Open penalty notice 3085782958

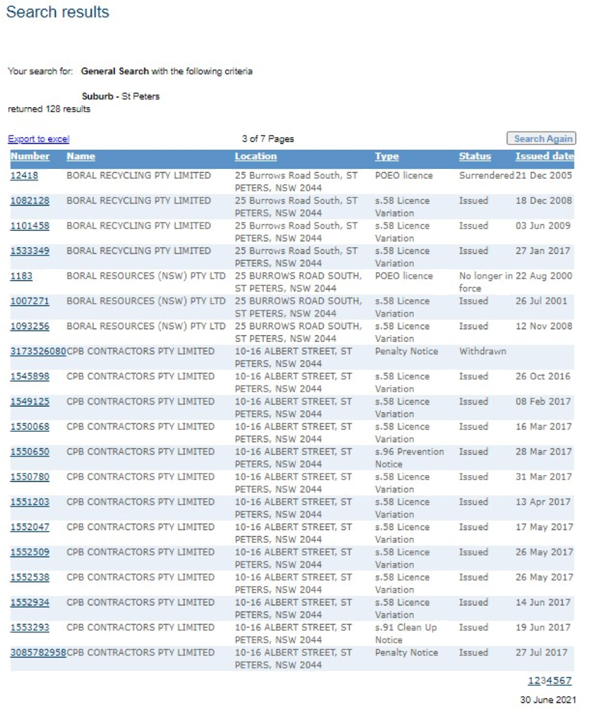point(38,652)
